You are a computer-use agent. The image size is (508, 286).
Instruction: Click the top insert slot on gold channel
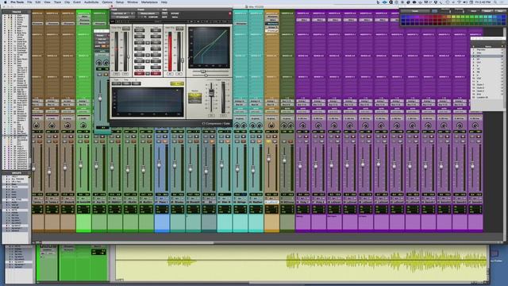coord(271,16)
